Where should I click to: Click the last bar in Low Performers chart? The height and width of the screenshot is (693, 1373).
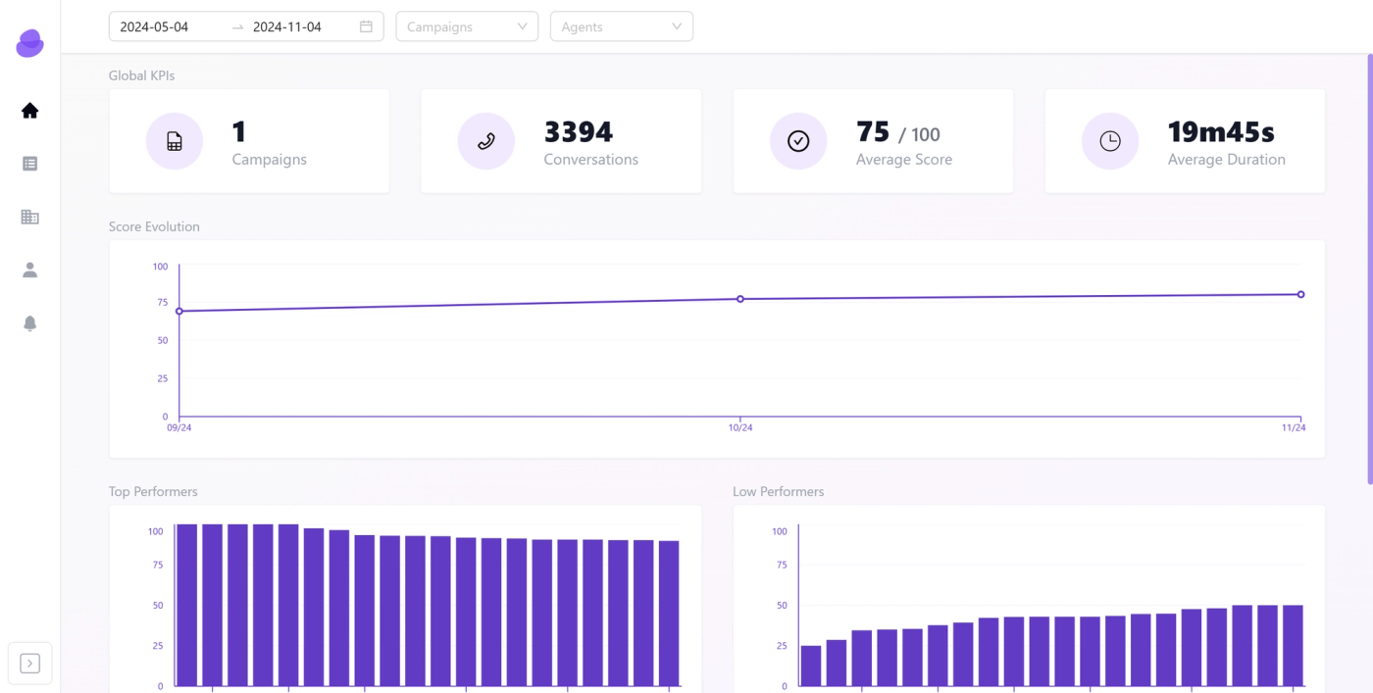coord(1294,646)
